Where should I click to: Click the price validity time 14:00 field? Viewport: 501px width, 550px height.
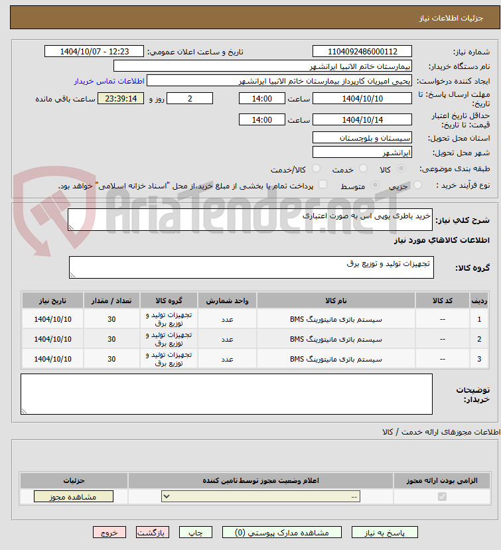(x=261, y=120)
